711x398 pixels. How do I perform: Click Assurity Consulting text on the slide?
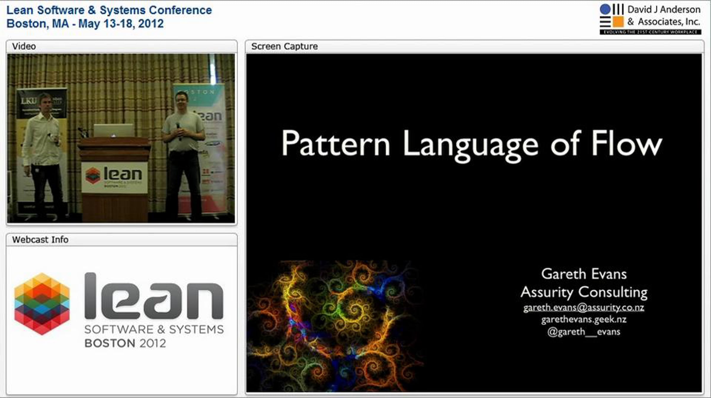[584, 292]
